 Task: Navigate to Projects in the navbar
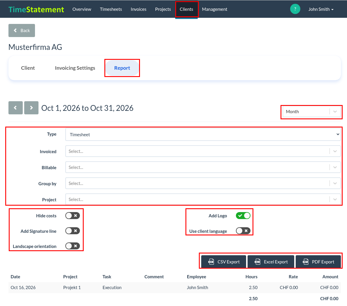pos(163,9)
